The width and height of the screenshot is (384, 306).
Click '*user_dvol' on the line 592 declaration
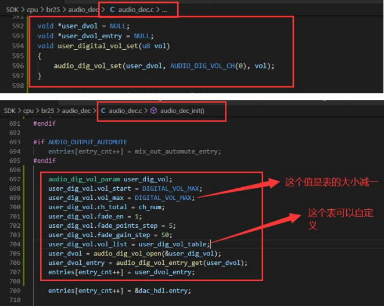[78, 26]
